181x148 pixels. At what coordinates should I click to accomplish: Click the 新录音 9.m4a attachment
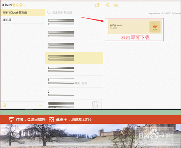pos(135,27)
